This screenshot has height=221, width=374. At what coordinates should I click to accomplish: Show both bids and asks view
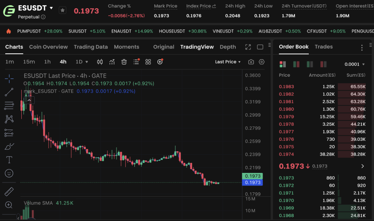tap(283, 64)
